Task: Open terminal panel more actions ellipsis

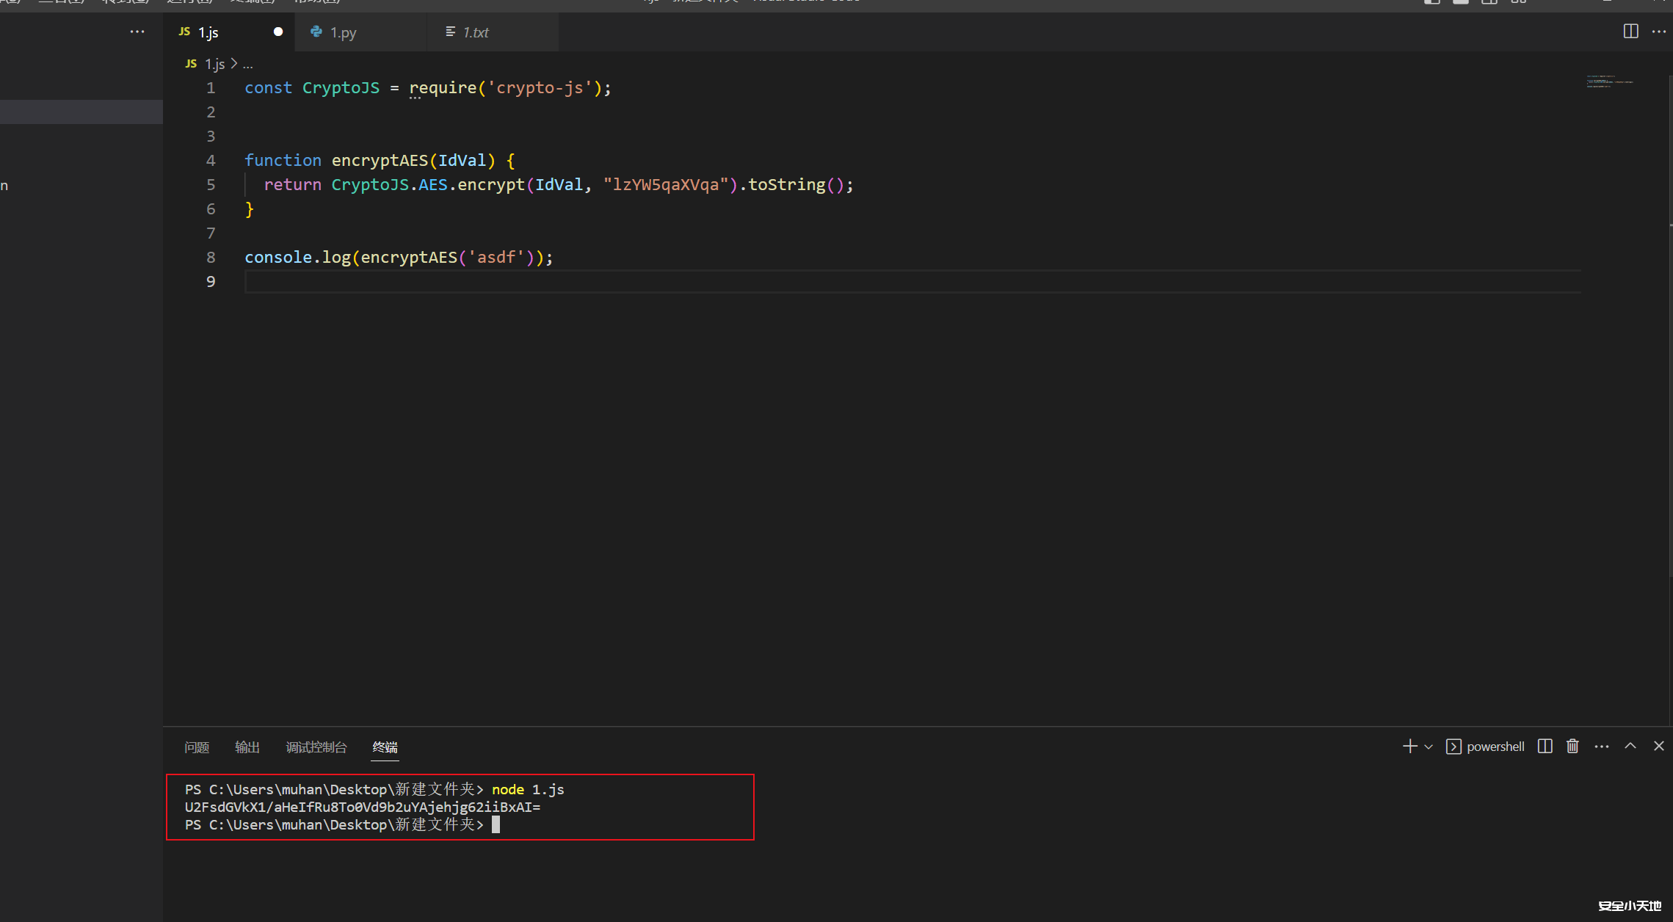Action: (1602, 747)
